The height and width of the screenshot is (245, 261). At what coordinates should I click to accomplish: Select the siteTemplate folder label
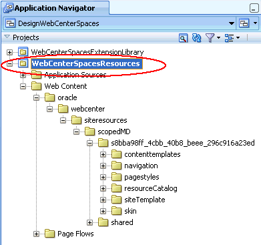145,200
